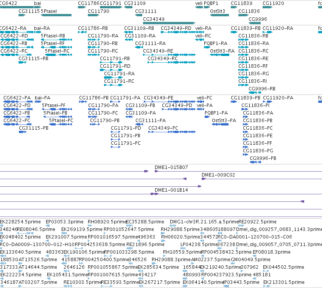Select EST RC0-DA0009-130700-012-H10
322x288 pixels.
[x=37, y=244]
